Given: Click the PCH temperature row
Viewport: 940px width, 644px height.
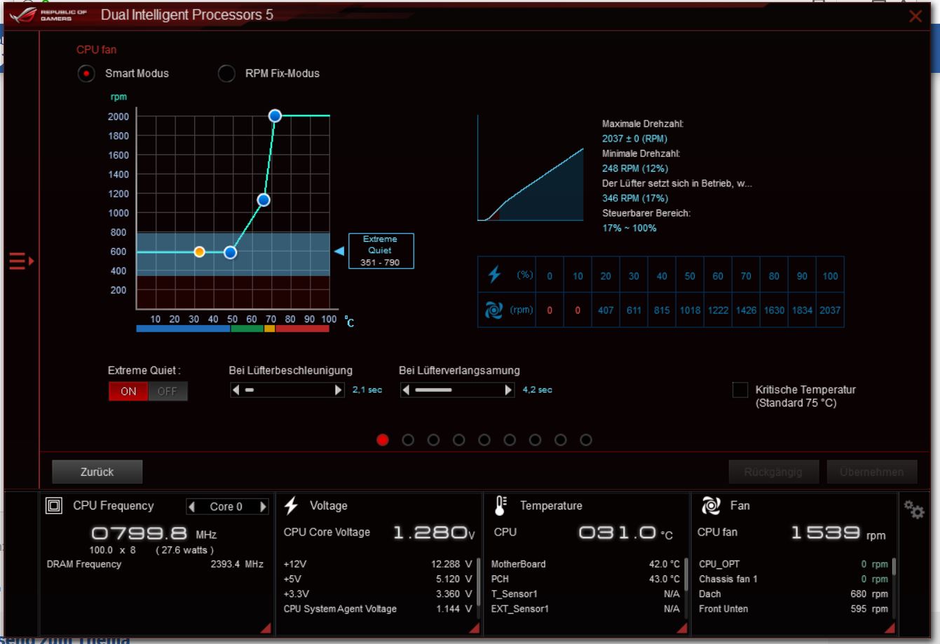Looking at the screenshot, I should point(585,579).
